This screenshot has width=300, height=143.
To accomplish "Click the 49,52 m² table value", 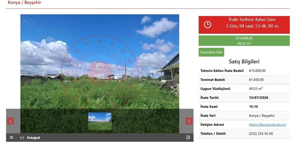I will tap(256, 89).
